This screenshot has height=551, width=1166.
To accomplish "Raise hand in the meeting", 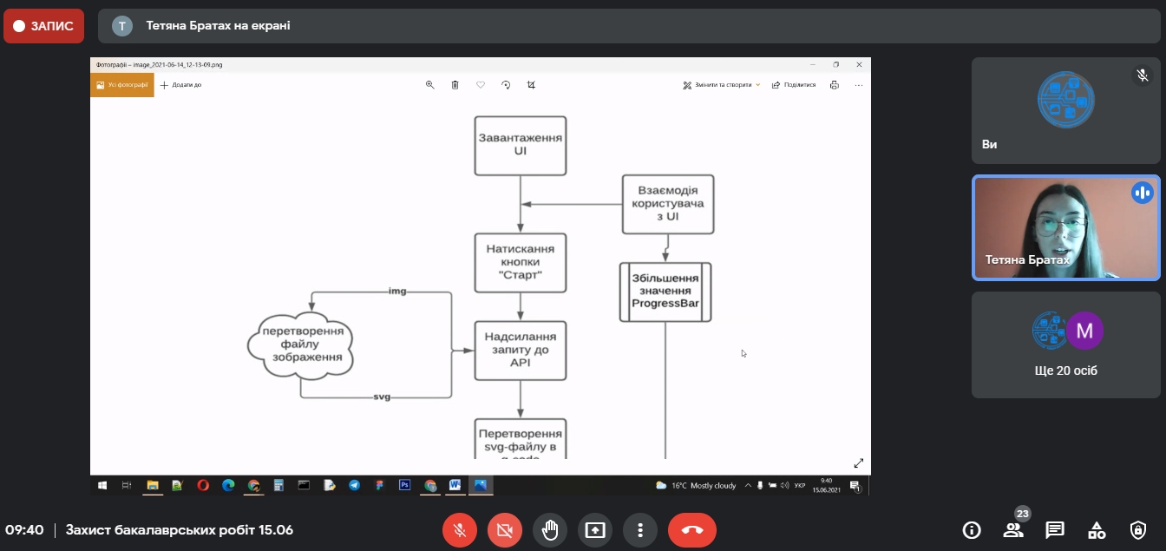I will click(550, 530).
